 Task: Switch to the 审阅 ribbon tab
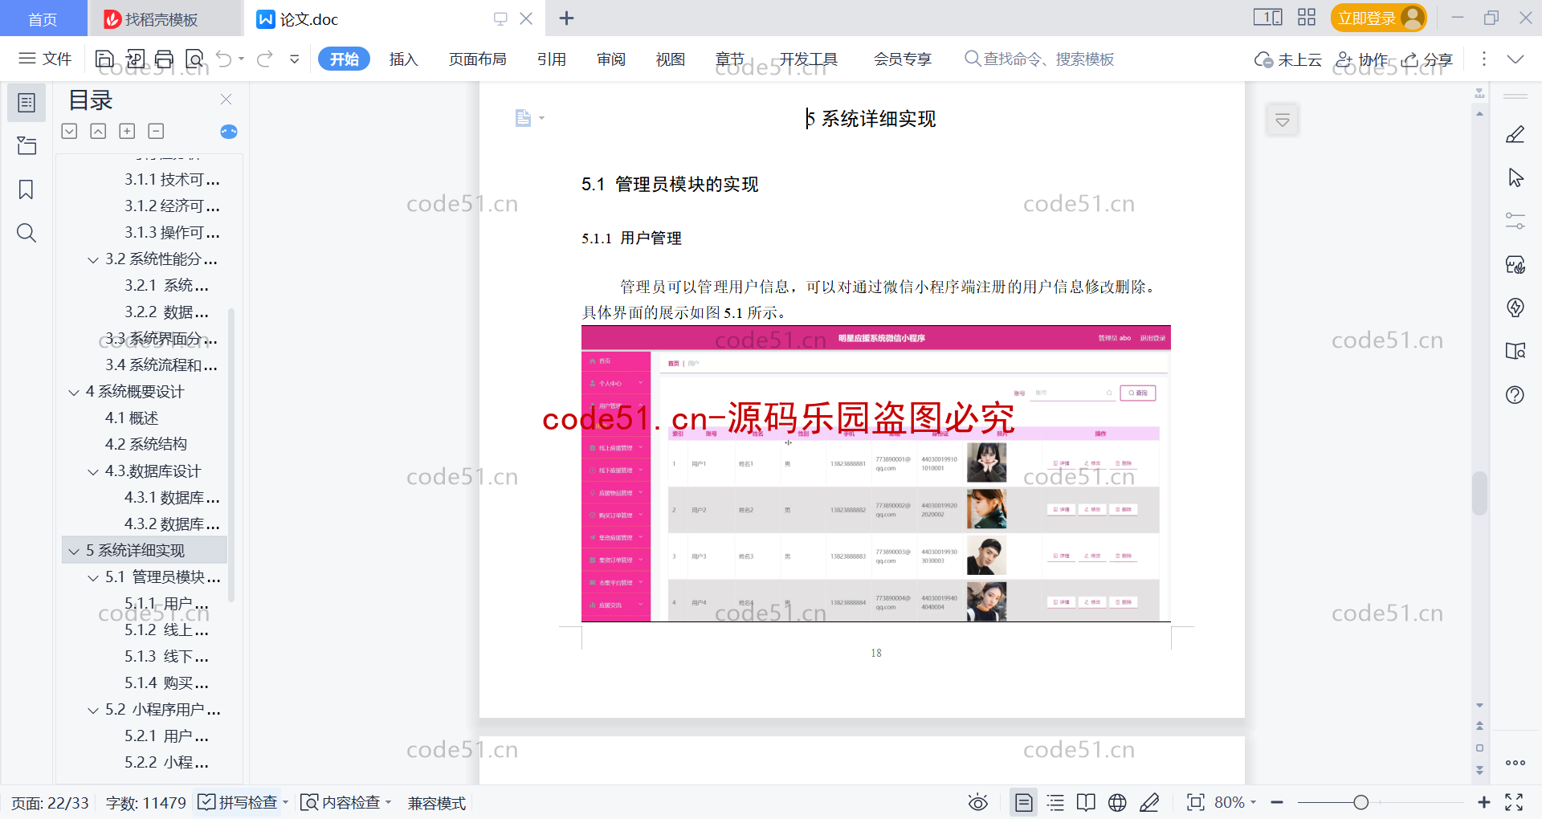611,59
